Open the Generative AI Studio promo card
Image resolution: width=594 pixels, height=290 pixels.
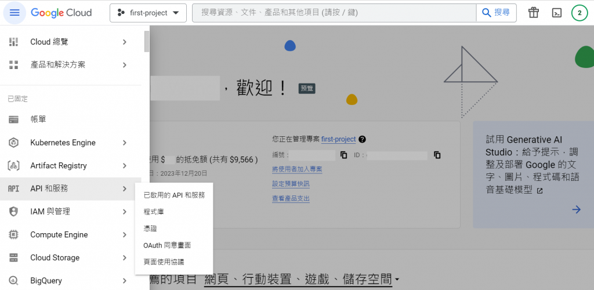tap(534, 174)
